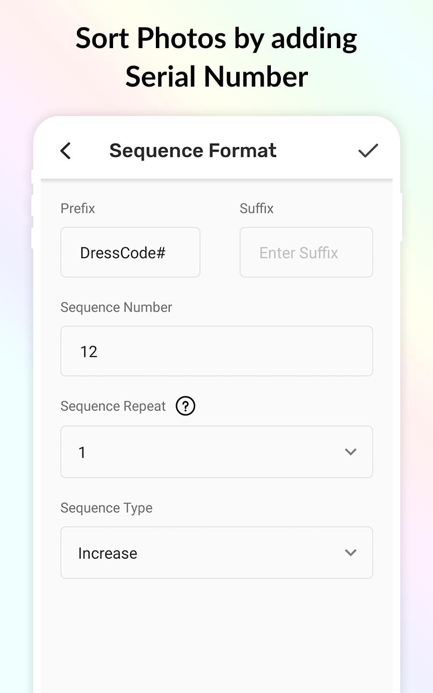The width and height of the screenshot is (433, 693).
Task: Focus the Prefix field containing DressCode#
Action: (130, 252)
